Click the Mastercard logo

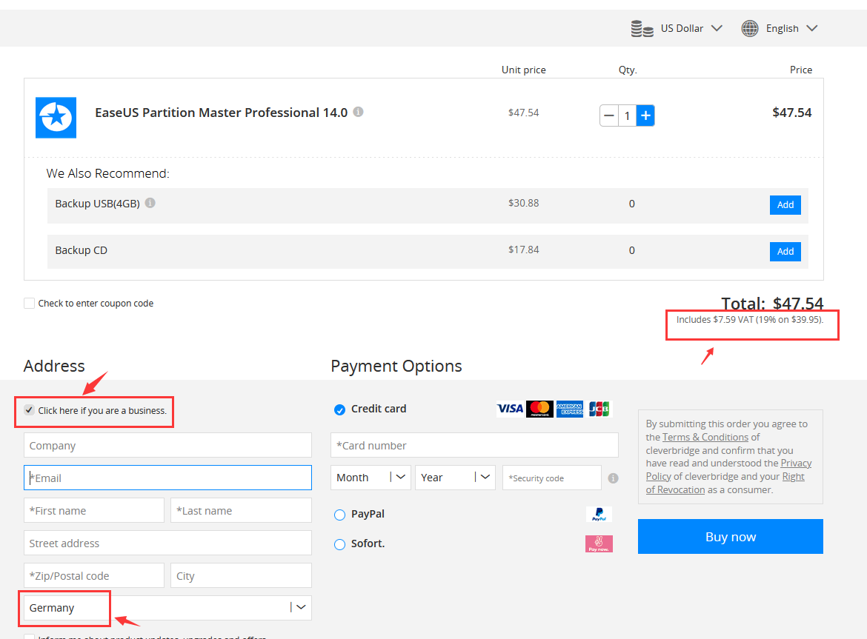coord(539,409)
